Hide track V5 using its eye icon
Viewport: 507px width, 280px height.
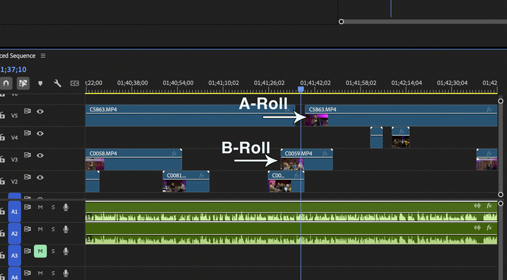[40, 112]
